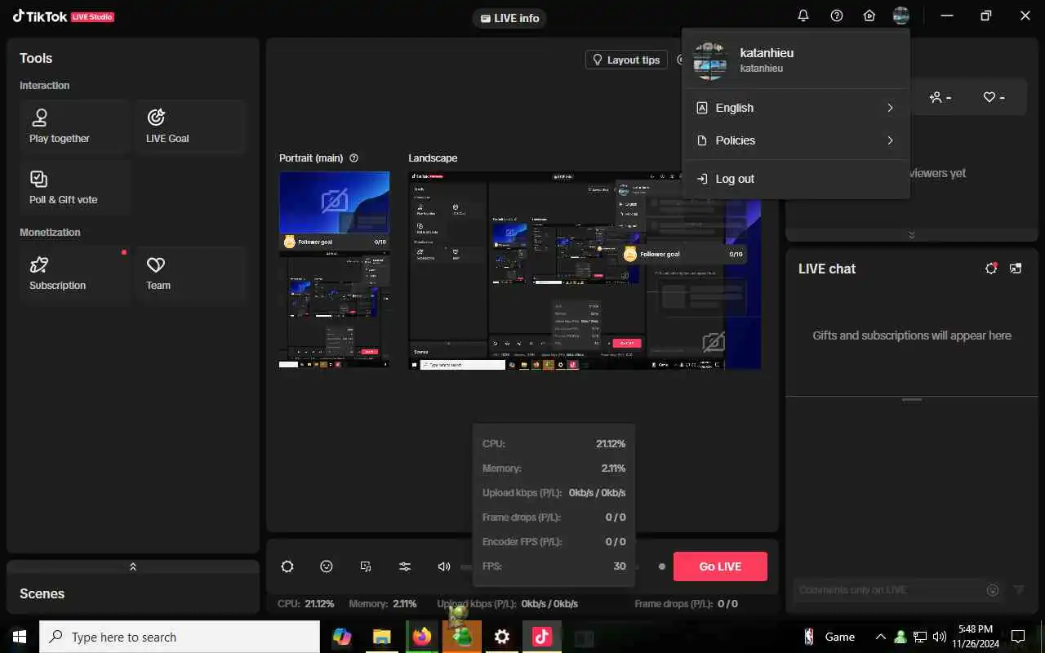Image resolution: width=1045 pixels, height=653 pixels.
Task: Open the LIVE center home icon
Action: (x=869, y=16)
